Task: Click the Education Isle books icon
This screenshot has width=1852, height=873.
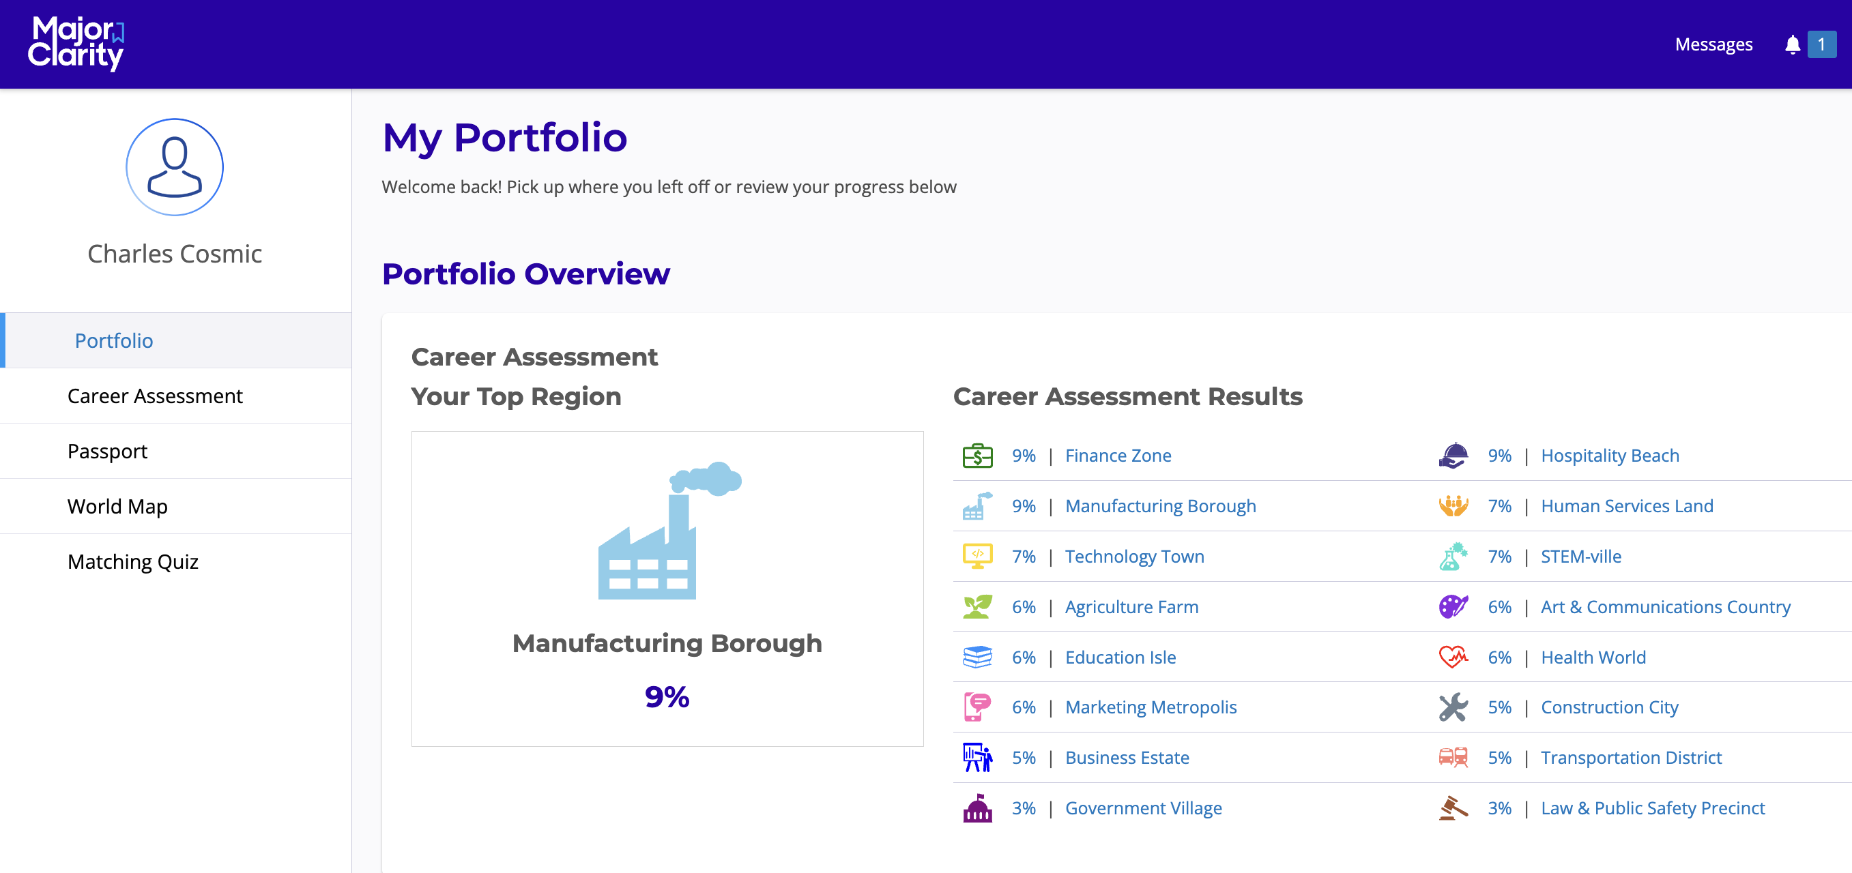Action: pyautogui.click(x=977, y=657)
